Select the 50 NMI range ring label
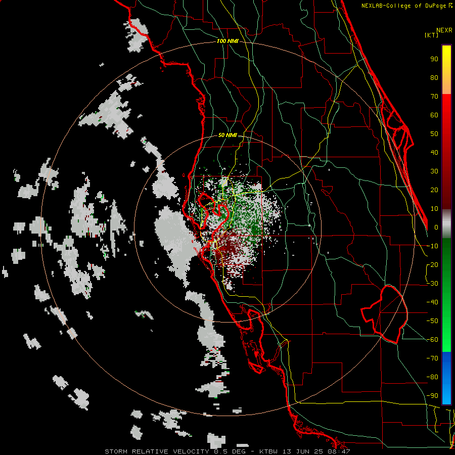The height and width of the screenshot is (455, 455). point(227,135)
